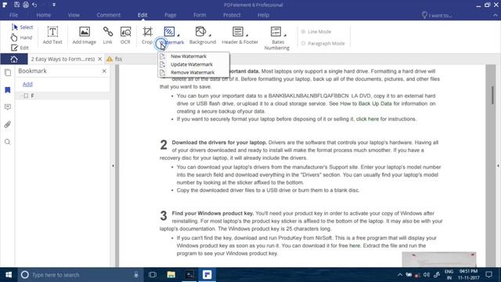
Task: Open the PDFelement taskbar app icon
Action: (x=207, y=275)
